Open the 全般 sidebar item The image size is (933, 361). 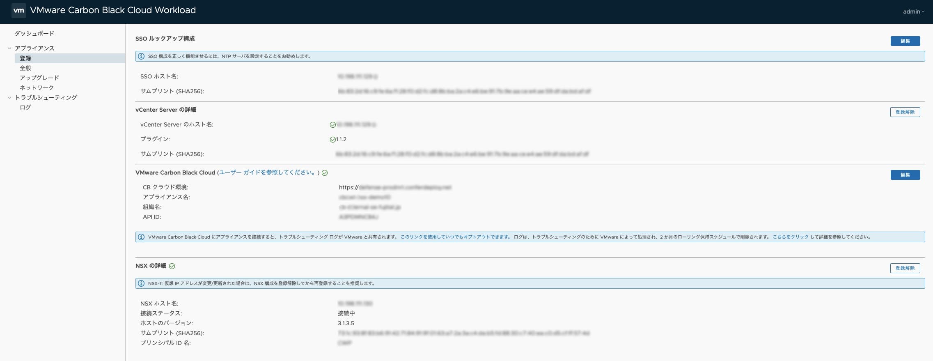click(25, 68)
